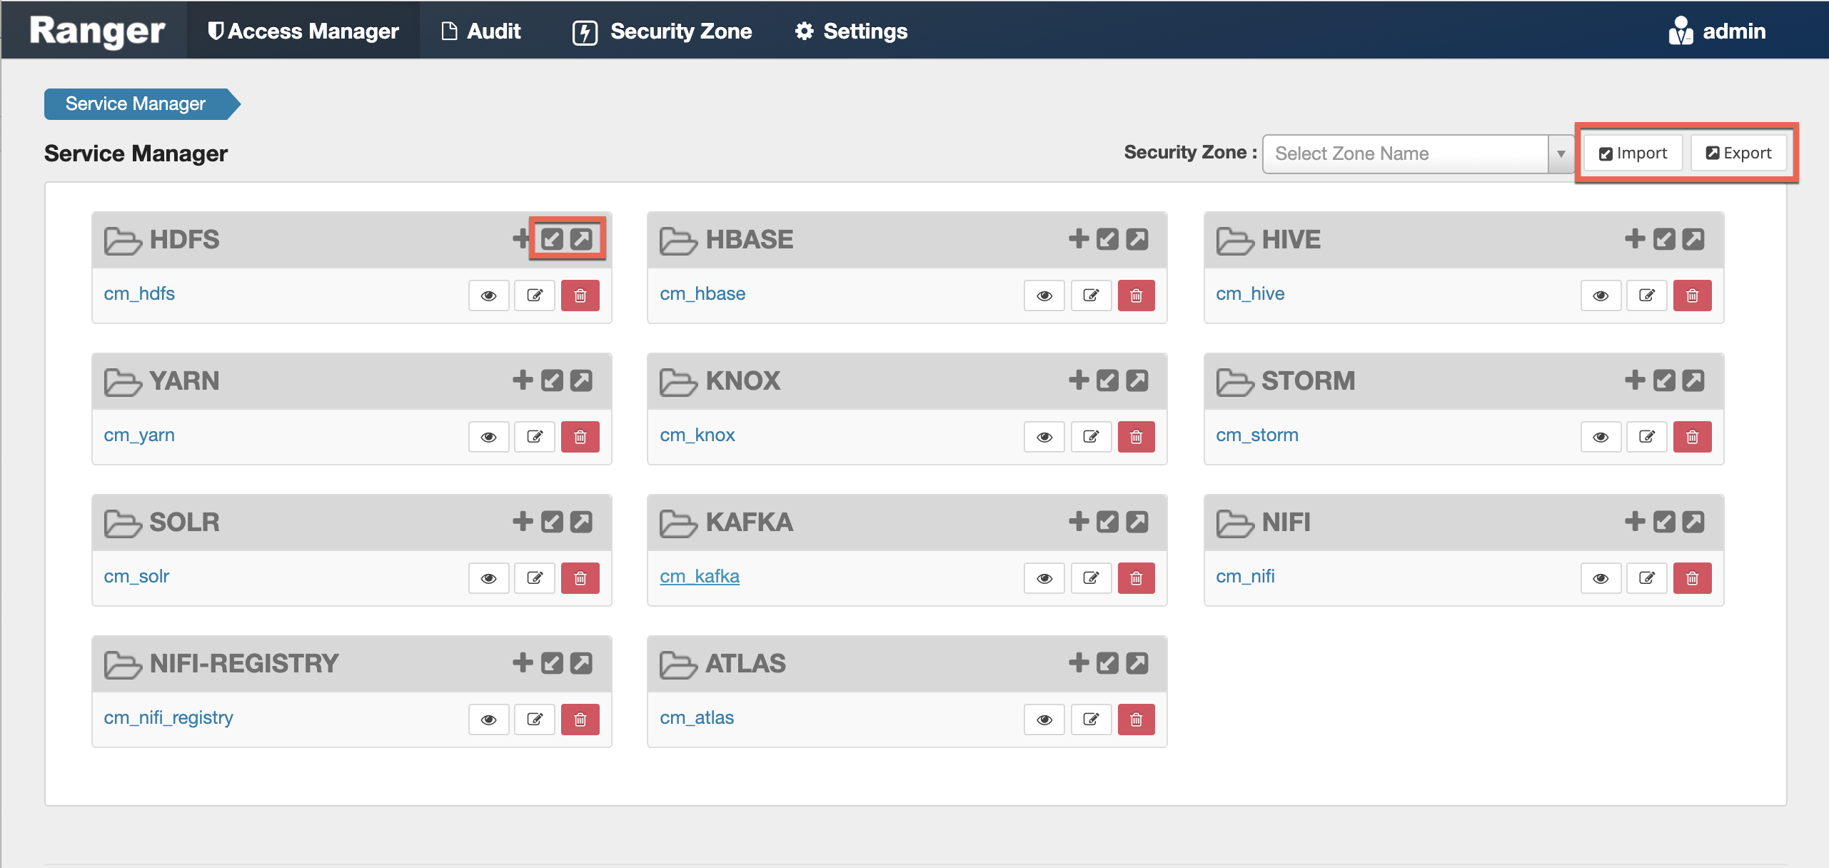
Task: Click the Ranger logo
Action: (97, 31)
